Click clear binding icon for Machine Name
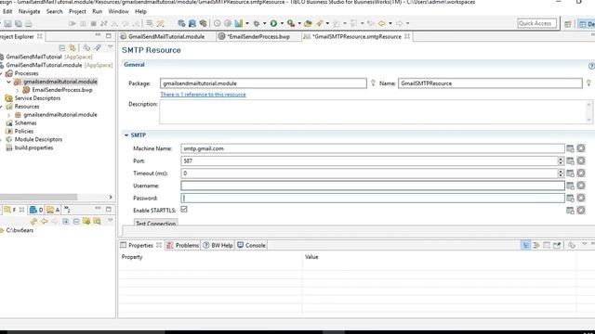595x334 pixels. coord(581,148)
